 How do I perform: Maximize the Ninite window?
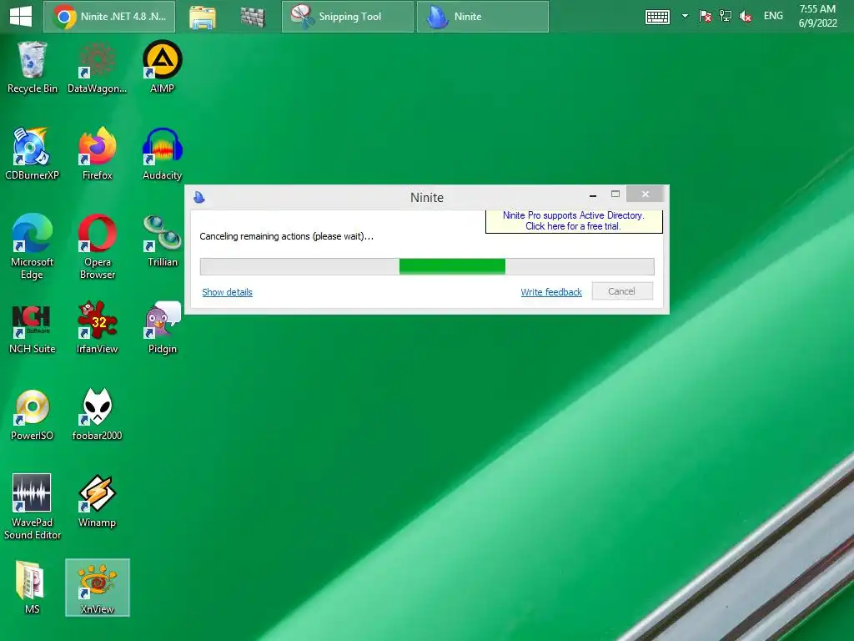(x=615, y=194)
